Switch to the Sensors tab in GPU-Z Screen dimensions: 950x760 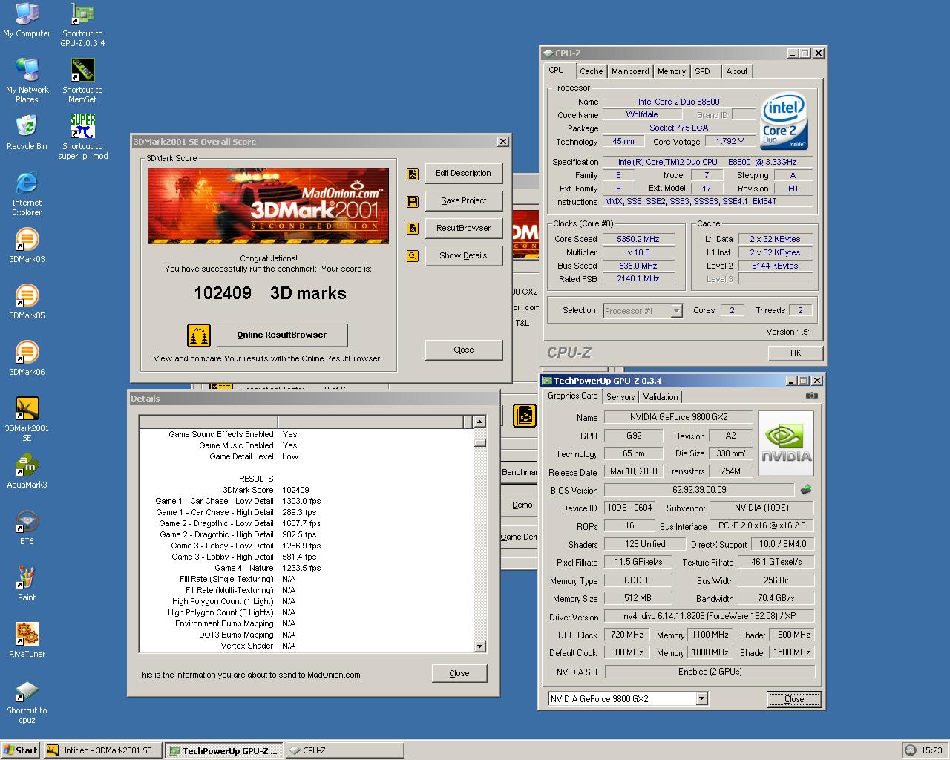(x=620, y=397)
